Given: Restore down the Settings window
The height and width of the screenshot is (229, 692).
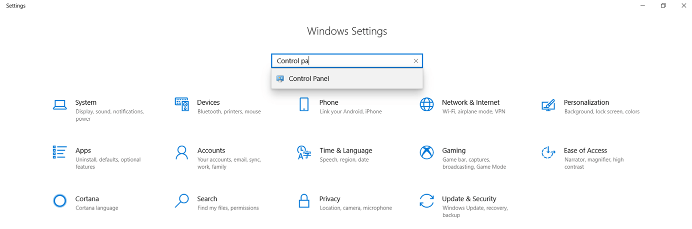Looking at the screenshot, I should 663,5.
